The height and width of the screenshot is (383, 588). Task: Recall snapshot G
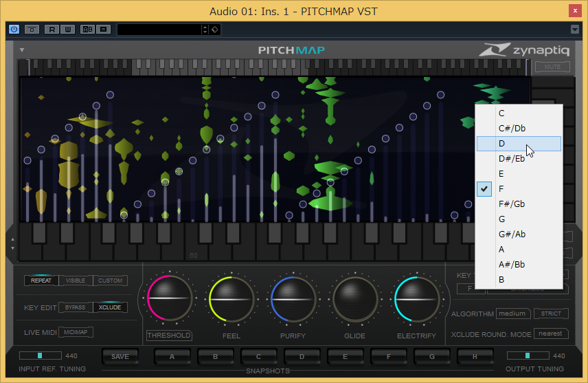(432, 357)
